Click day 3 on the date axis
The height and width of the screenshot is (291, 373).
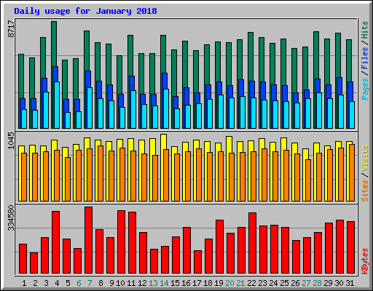46,283
